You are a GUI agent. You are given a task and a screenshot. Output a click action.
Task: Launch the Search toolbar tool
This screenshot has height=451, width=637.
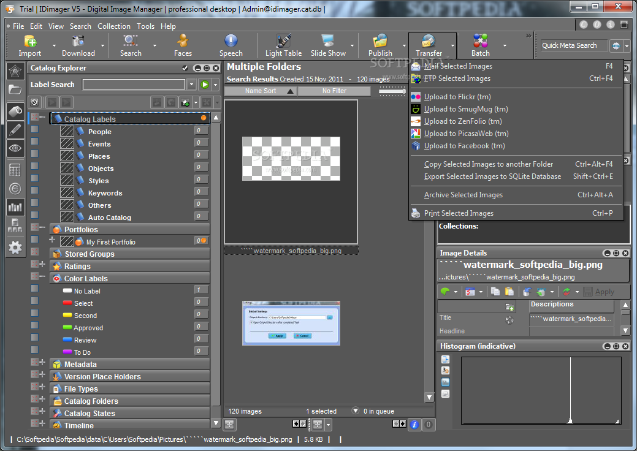[131, 45]
